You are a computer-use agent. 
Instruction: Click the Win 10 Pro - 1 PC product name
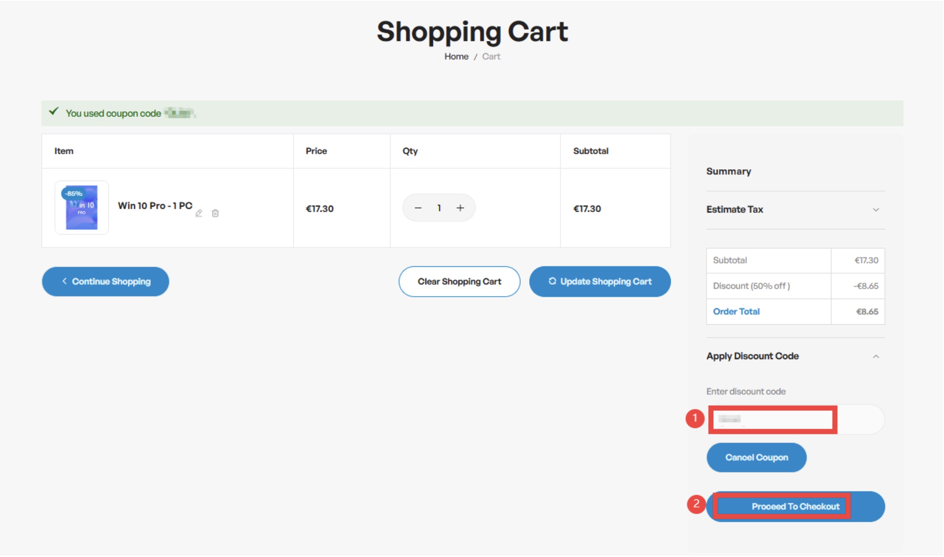(x=155, y=206)
